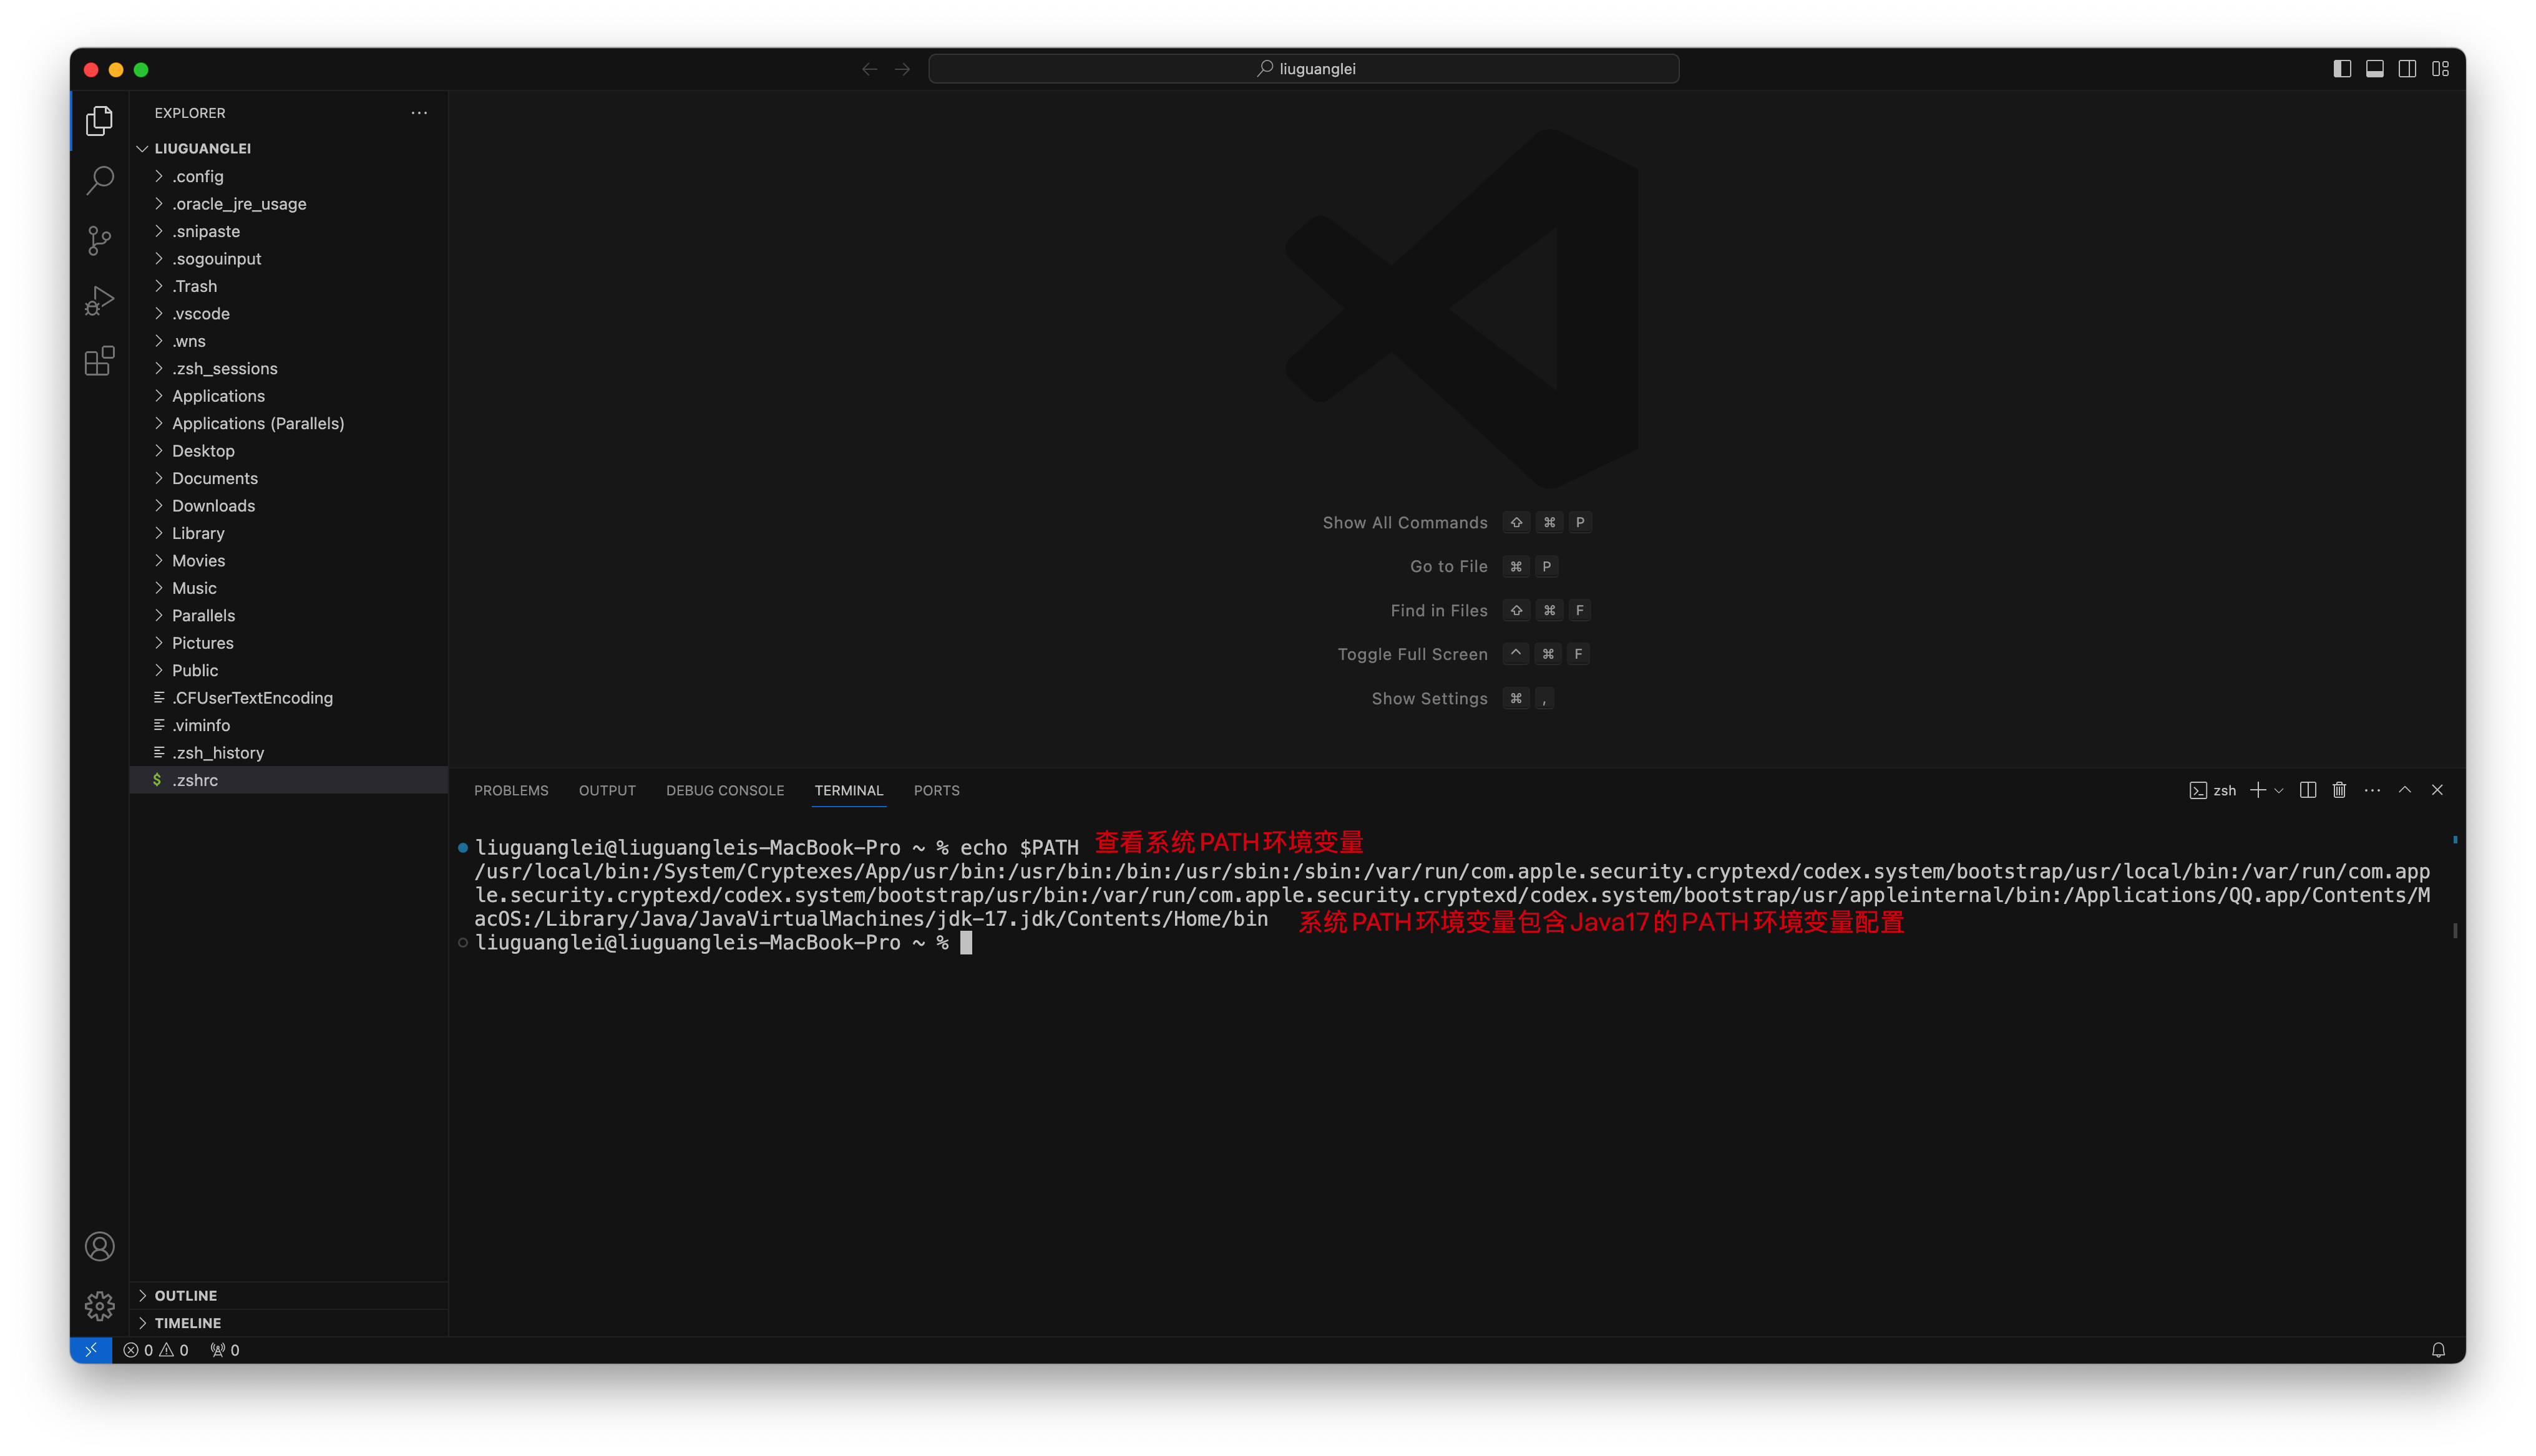Open terminal panel more actions ellipsis
The image size is (2536, 1456).
pos(2372,790)
